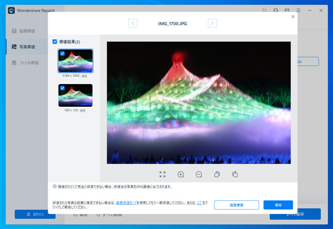Open support via the headset icon
Image resolution: width=333 pixels, height=229 pixels.
pyautogui.click(x=276, y=10)
